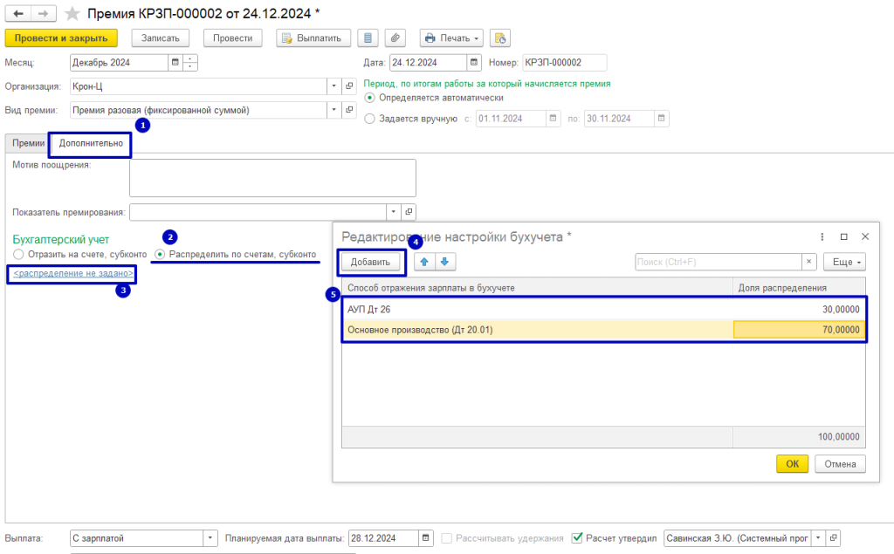Toggle Рассчитывать удержания checkbox

[446, 538]
